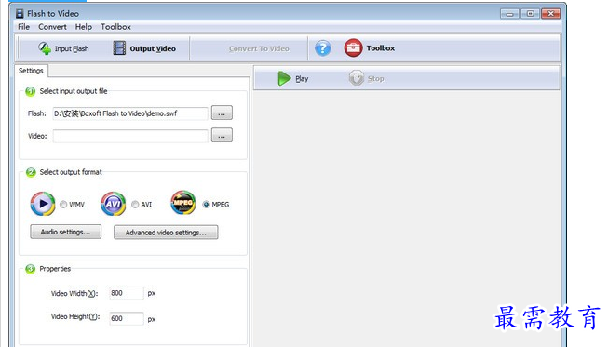Click the greyed Convert To Video button
The height and width of the screenshot is (347, 608).
point(259,48)
